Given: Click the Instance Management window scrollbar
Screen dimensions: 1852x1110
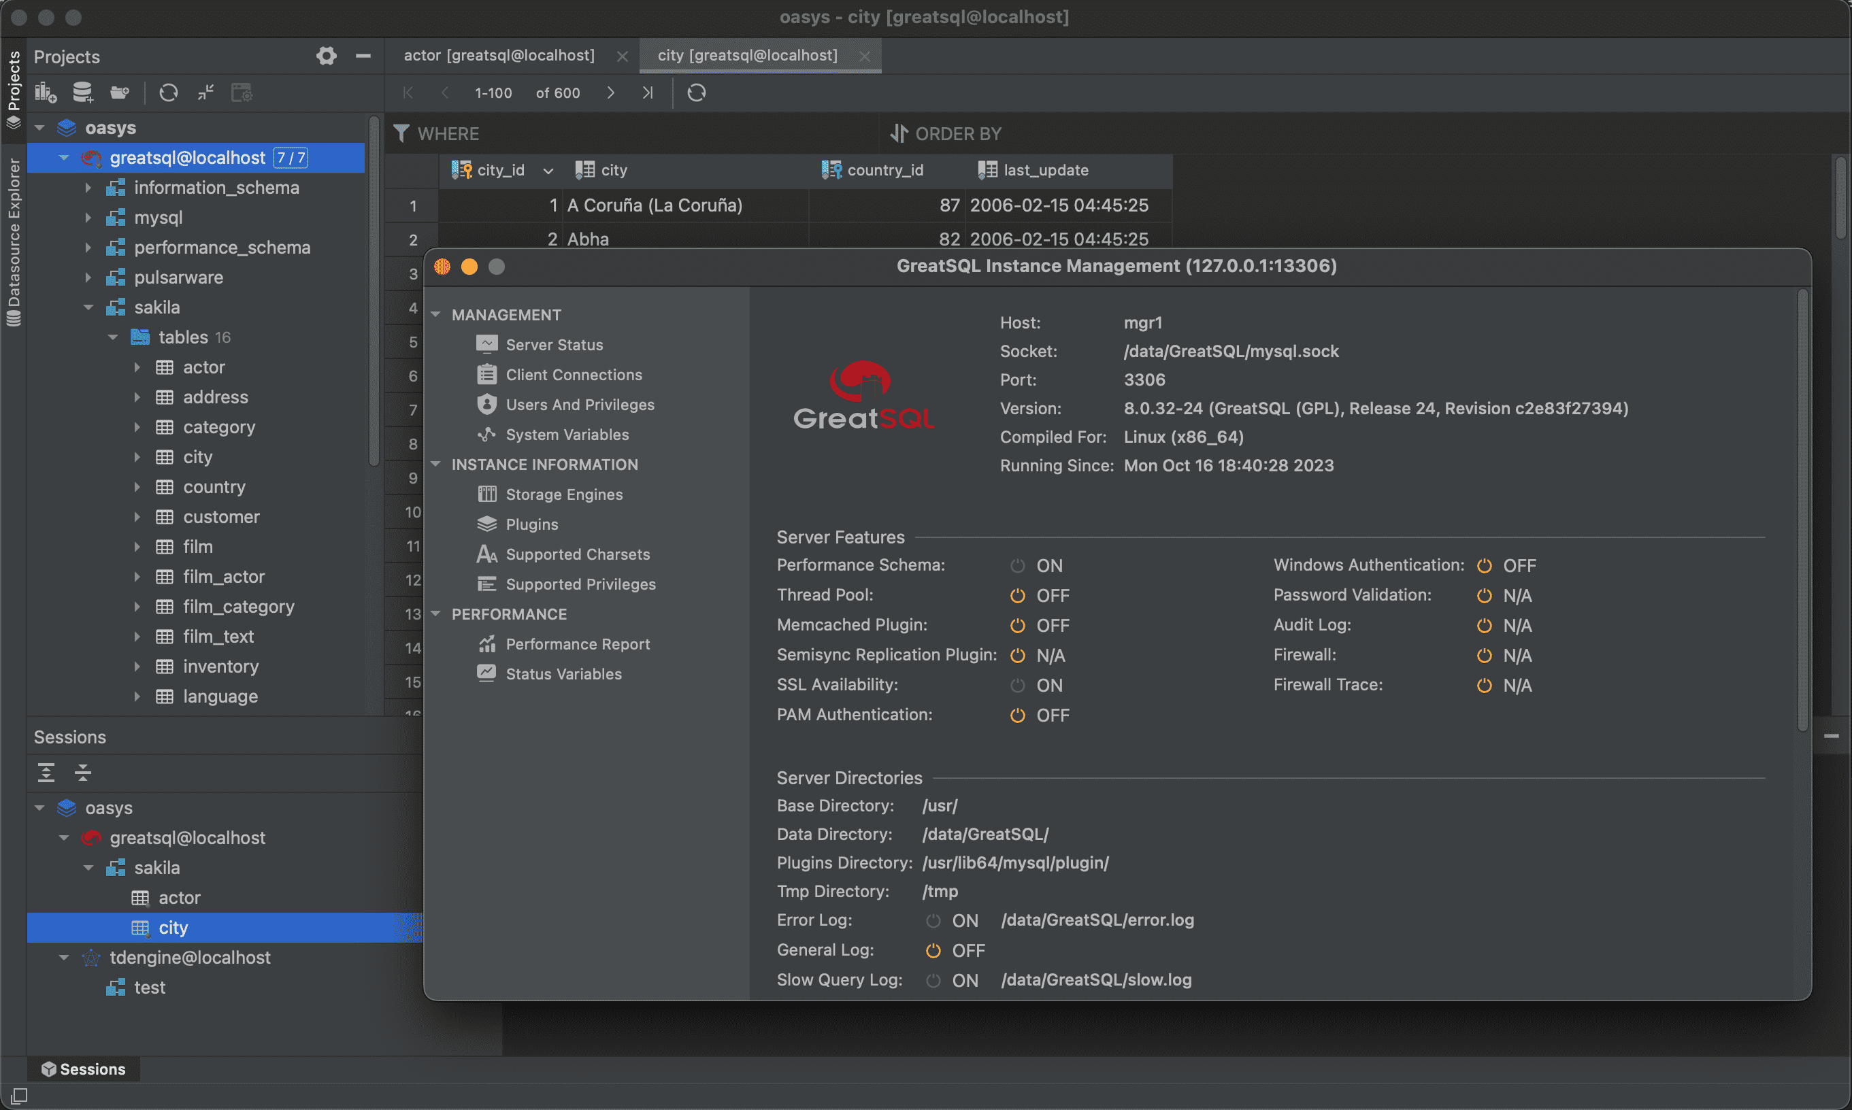Looking at the screenshot, I should pyautogui.click(x=1802, y=510).
